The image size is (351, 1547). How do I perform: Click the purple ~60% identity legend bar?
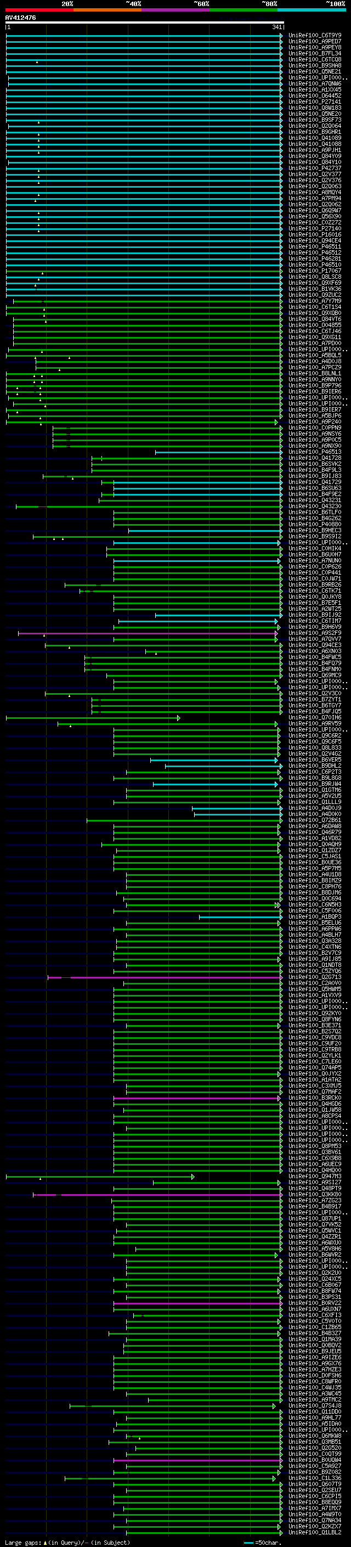click(x=175, y=10)
